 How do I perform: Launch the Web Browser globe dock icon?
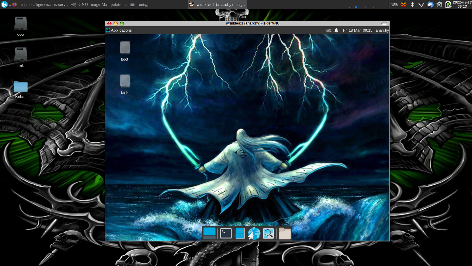click(x=254, y=233)
